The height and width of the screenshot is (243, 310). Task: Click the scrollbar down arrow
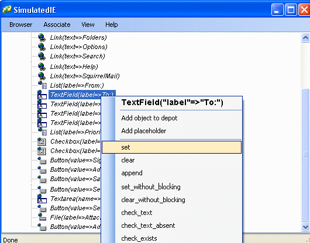[x=305, y=227]
